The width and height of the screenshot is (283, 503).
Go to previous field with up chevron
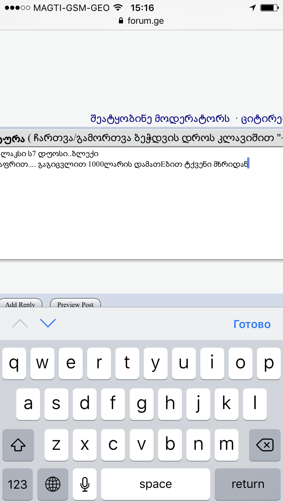(x=20, y=324)
